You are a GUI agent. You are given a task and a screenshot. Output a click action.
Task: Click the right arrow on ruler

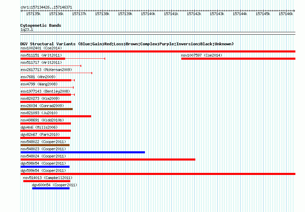tap(294, 11)
